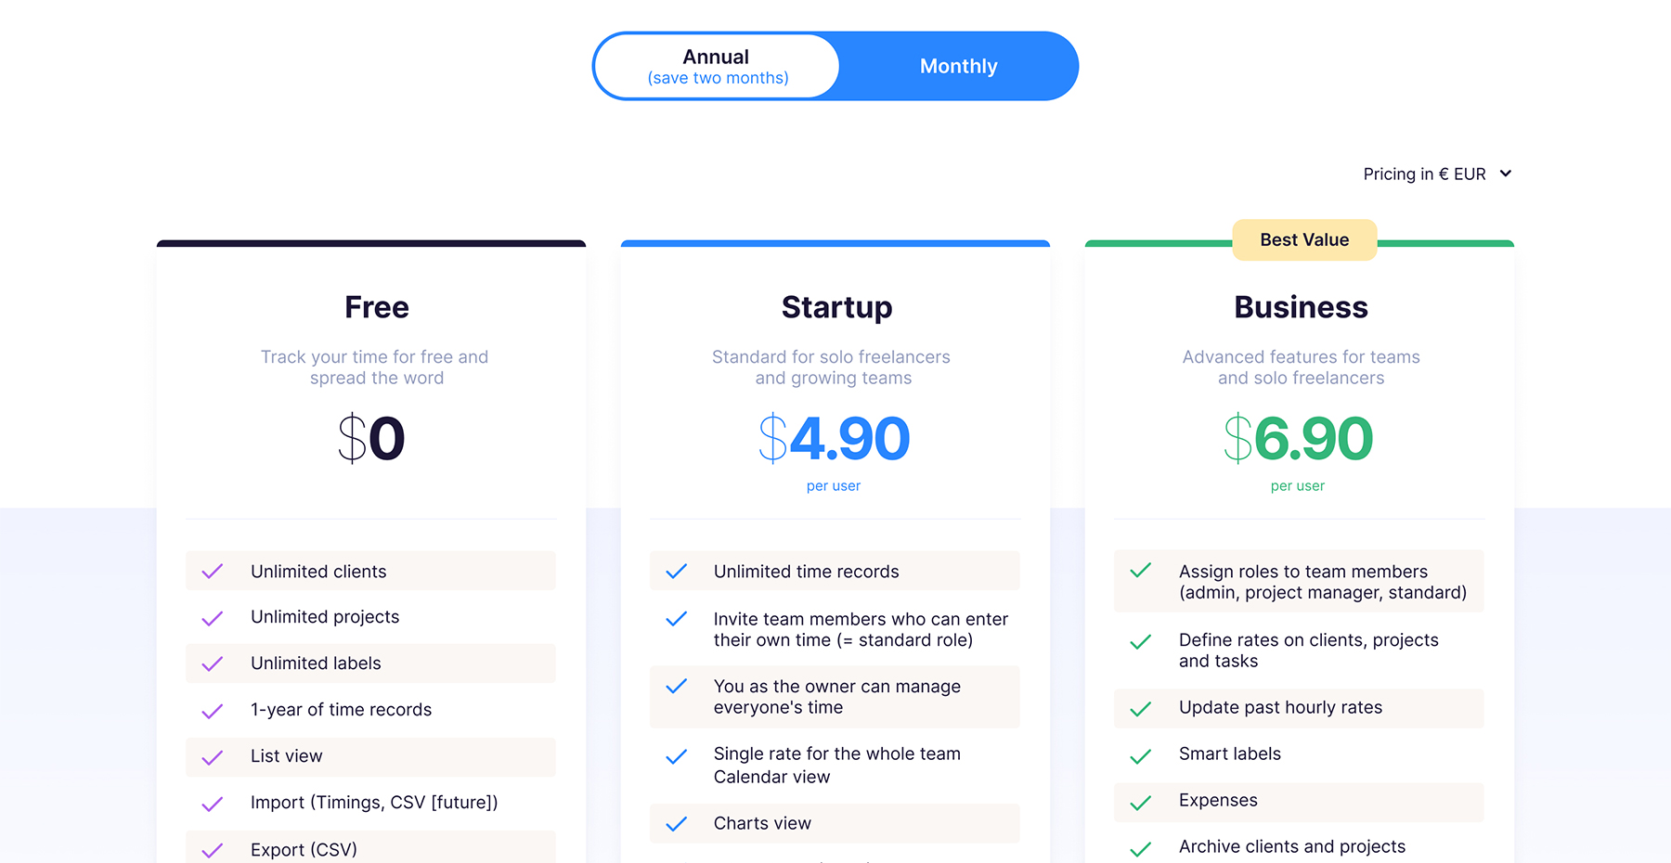The width and height of the screenshot is (1671, 863).
Task: Click green checkmark next to Smart labels
Action: (1141, 756)
